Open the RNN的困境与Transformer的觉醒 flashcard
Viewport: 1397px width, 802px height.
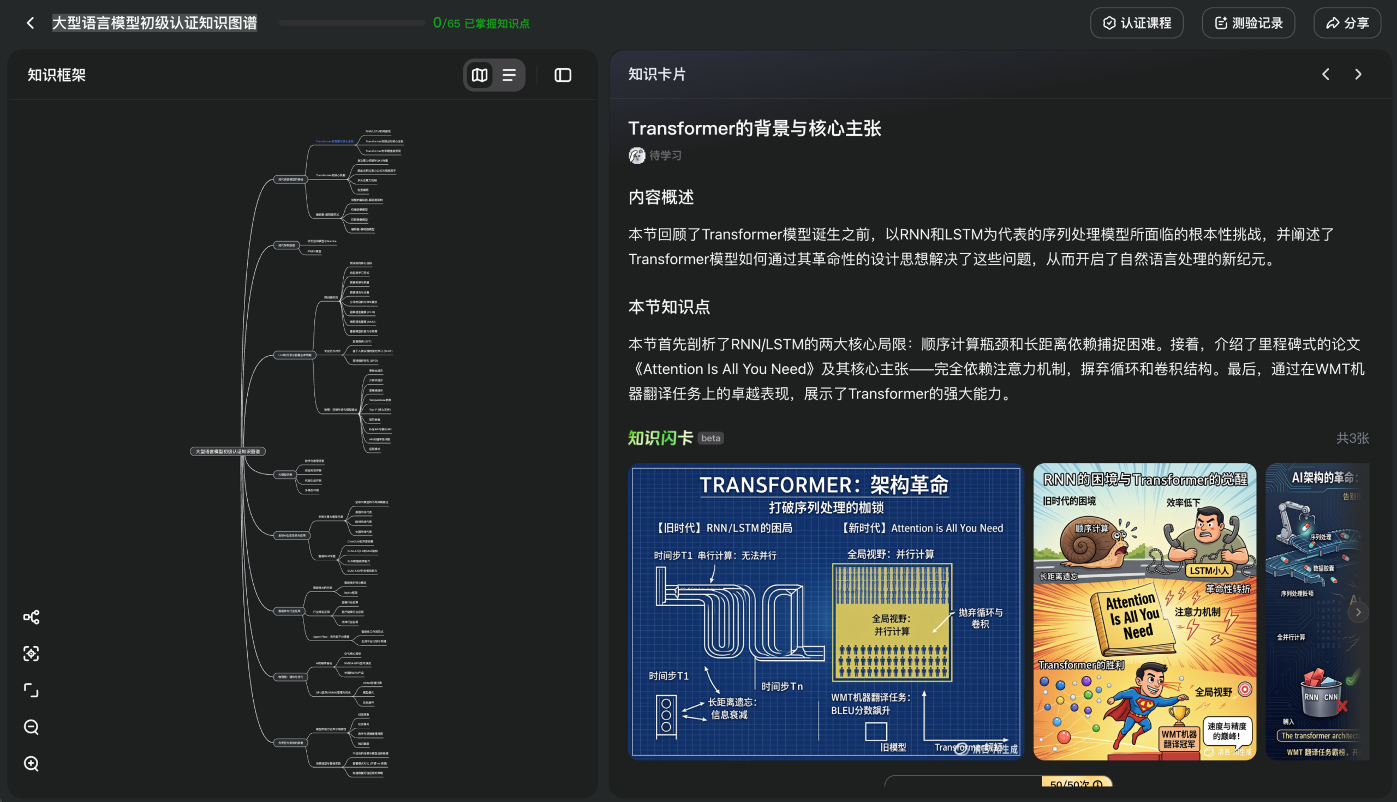[1144, 612]
